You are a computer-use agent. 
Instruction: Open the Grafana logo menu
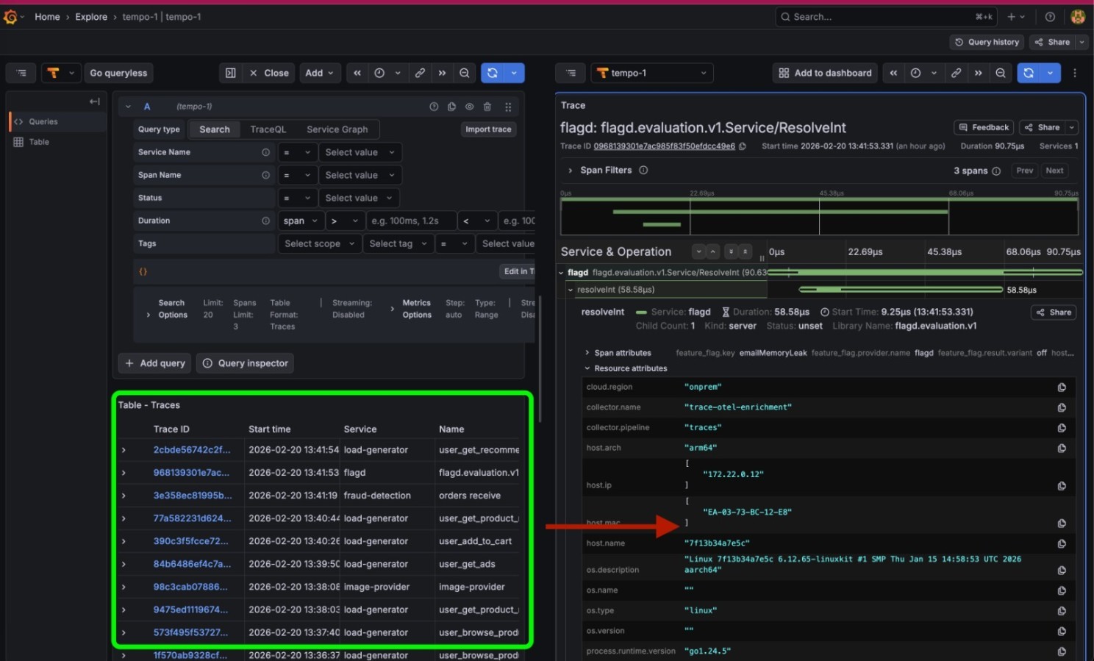tap(10, 16)
